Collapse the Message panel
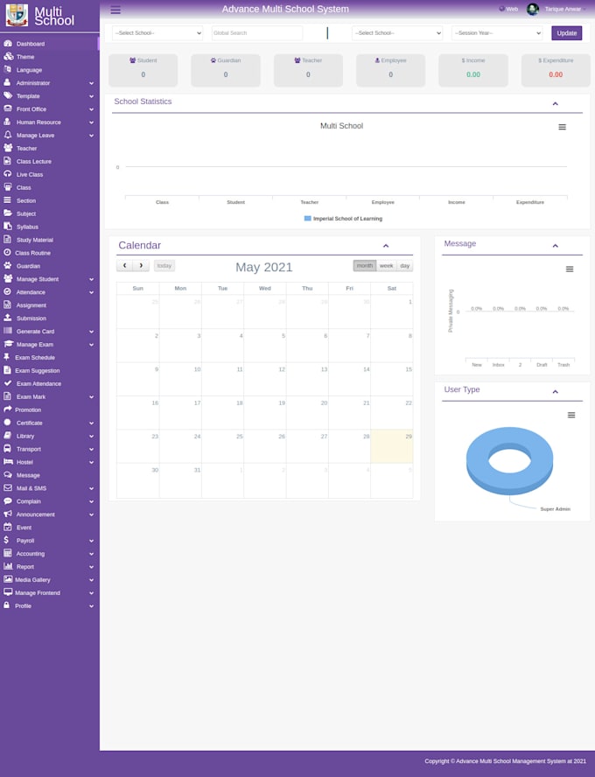Screen dimensions: 595x777 556,246
